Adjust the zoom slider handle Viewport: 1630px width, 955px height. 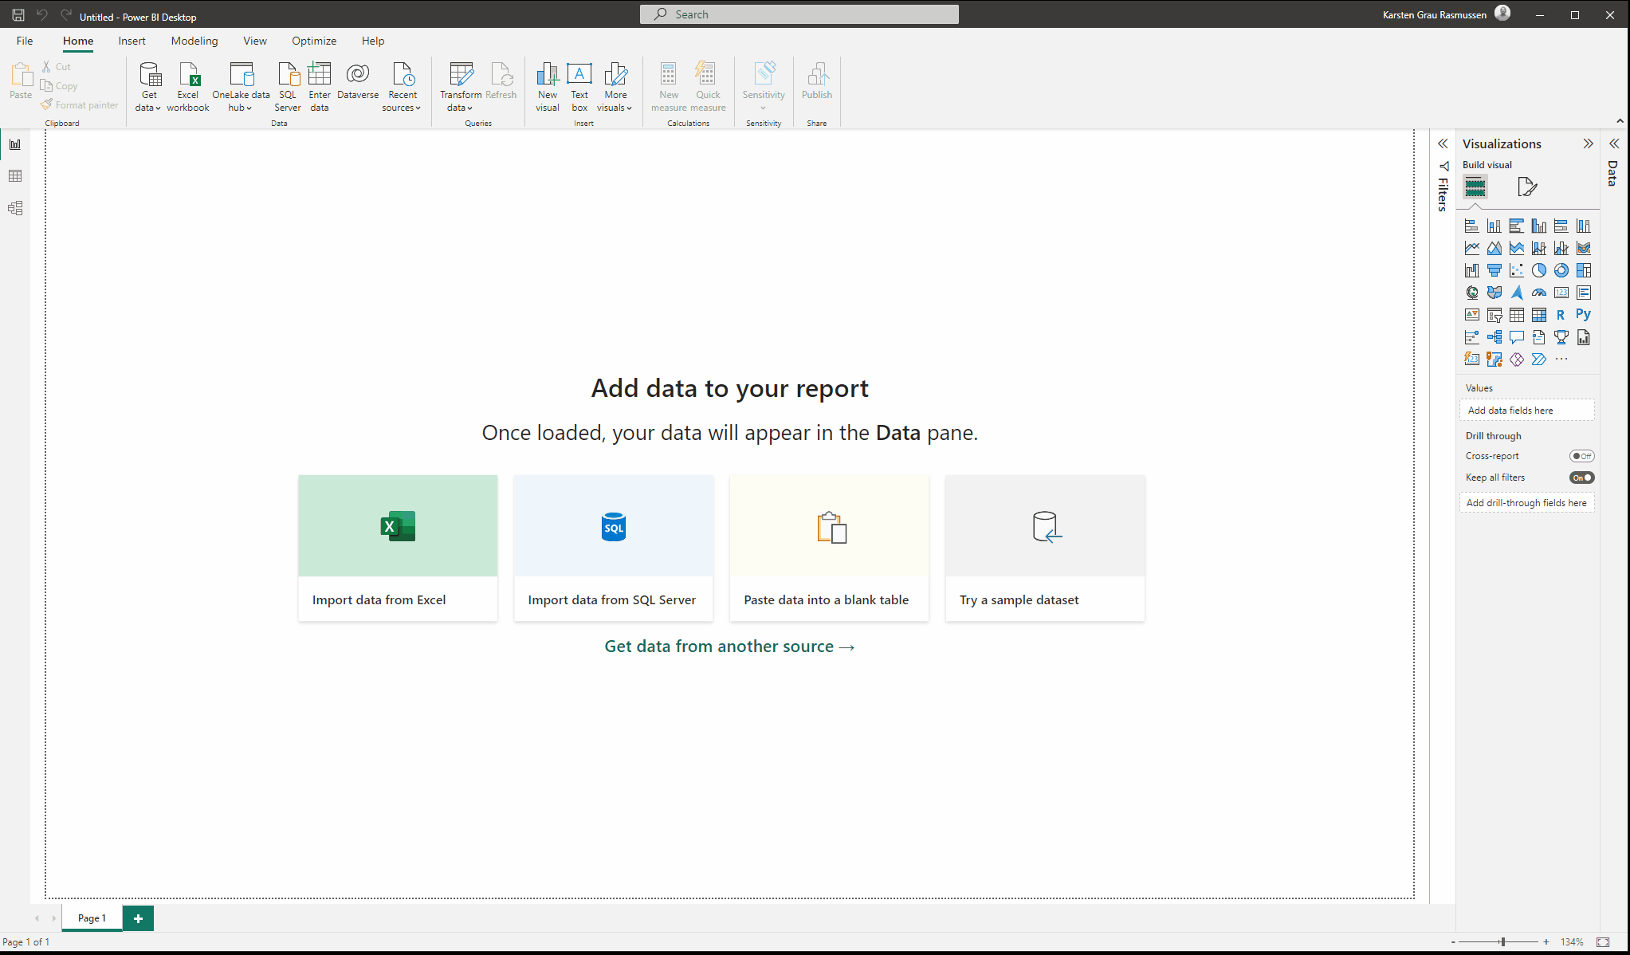1502,942
